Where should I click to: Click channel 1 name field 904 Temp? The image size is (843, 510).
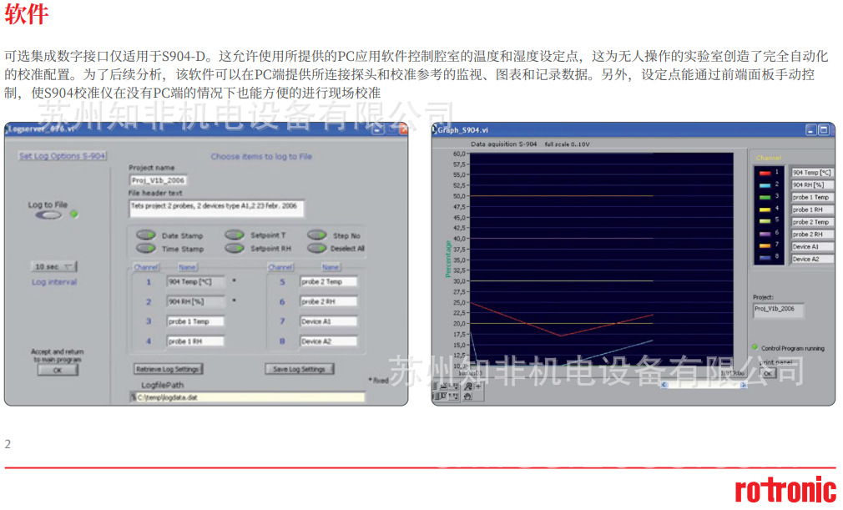coord(195,281)
